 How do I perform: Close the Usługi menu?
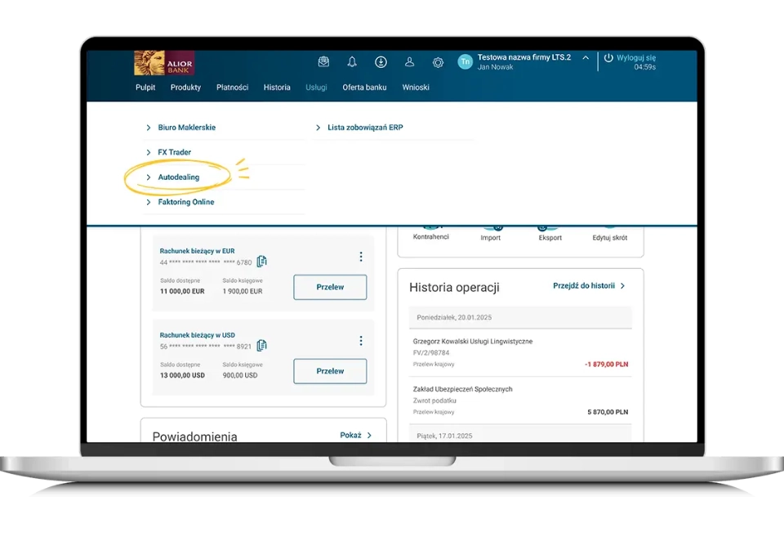(317, 87)
